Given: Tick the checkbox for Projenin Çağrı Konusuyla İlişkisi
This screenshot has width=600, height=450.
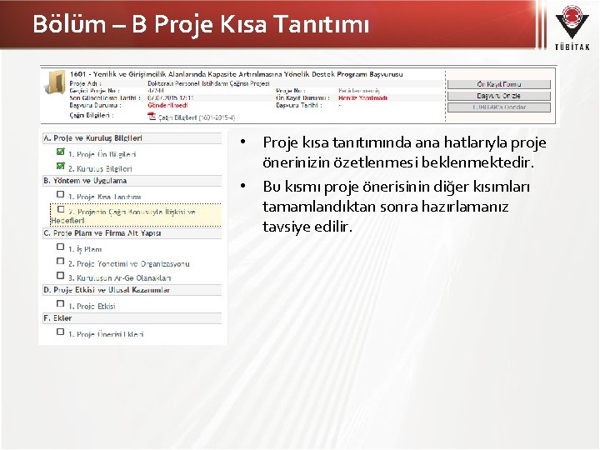Looking at the screenshot, I should click(x=61, y=209).
